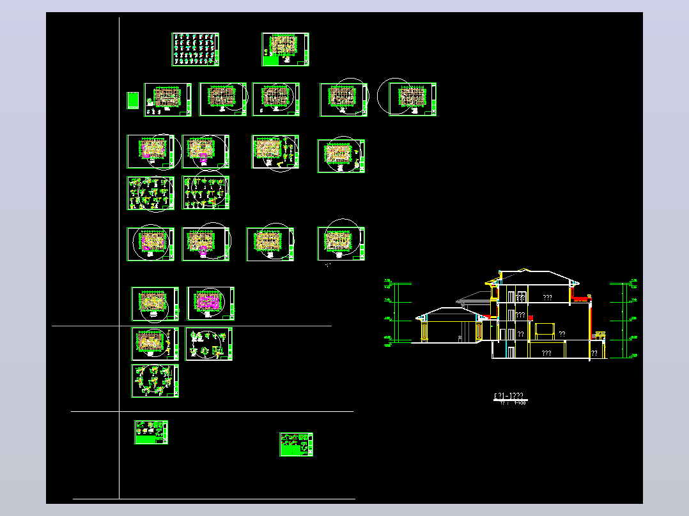Screen dimensions: 689x516
Task: Click the small standalone solid green rectangle
Action: tap(133, 100)
